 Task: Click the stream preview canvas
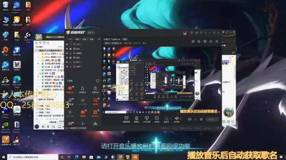(x=162, y=80)
